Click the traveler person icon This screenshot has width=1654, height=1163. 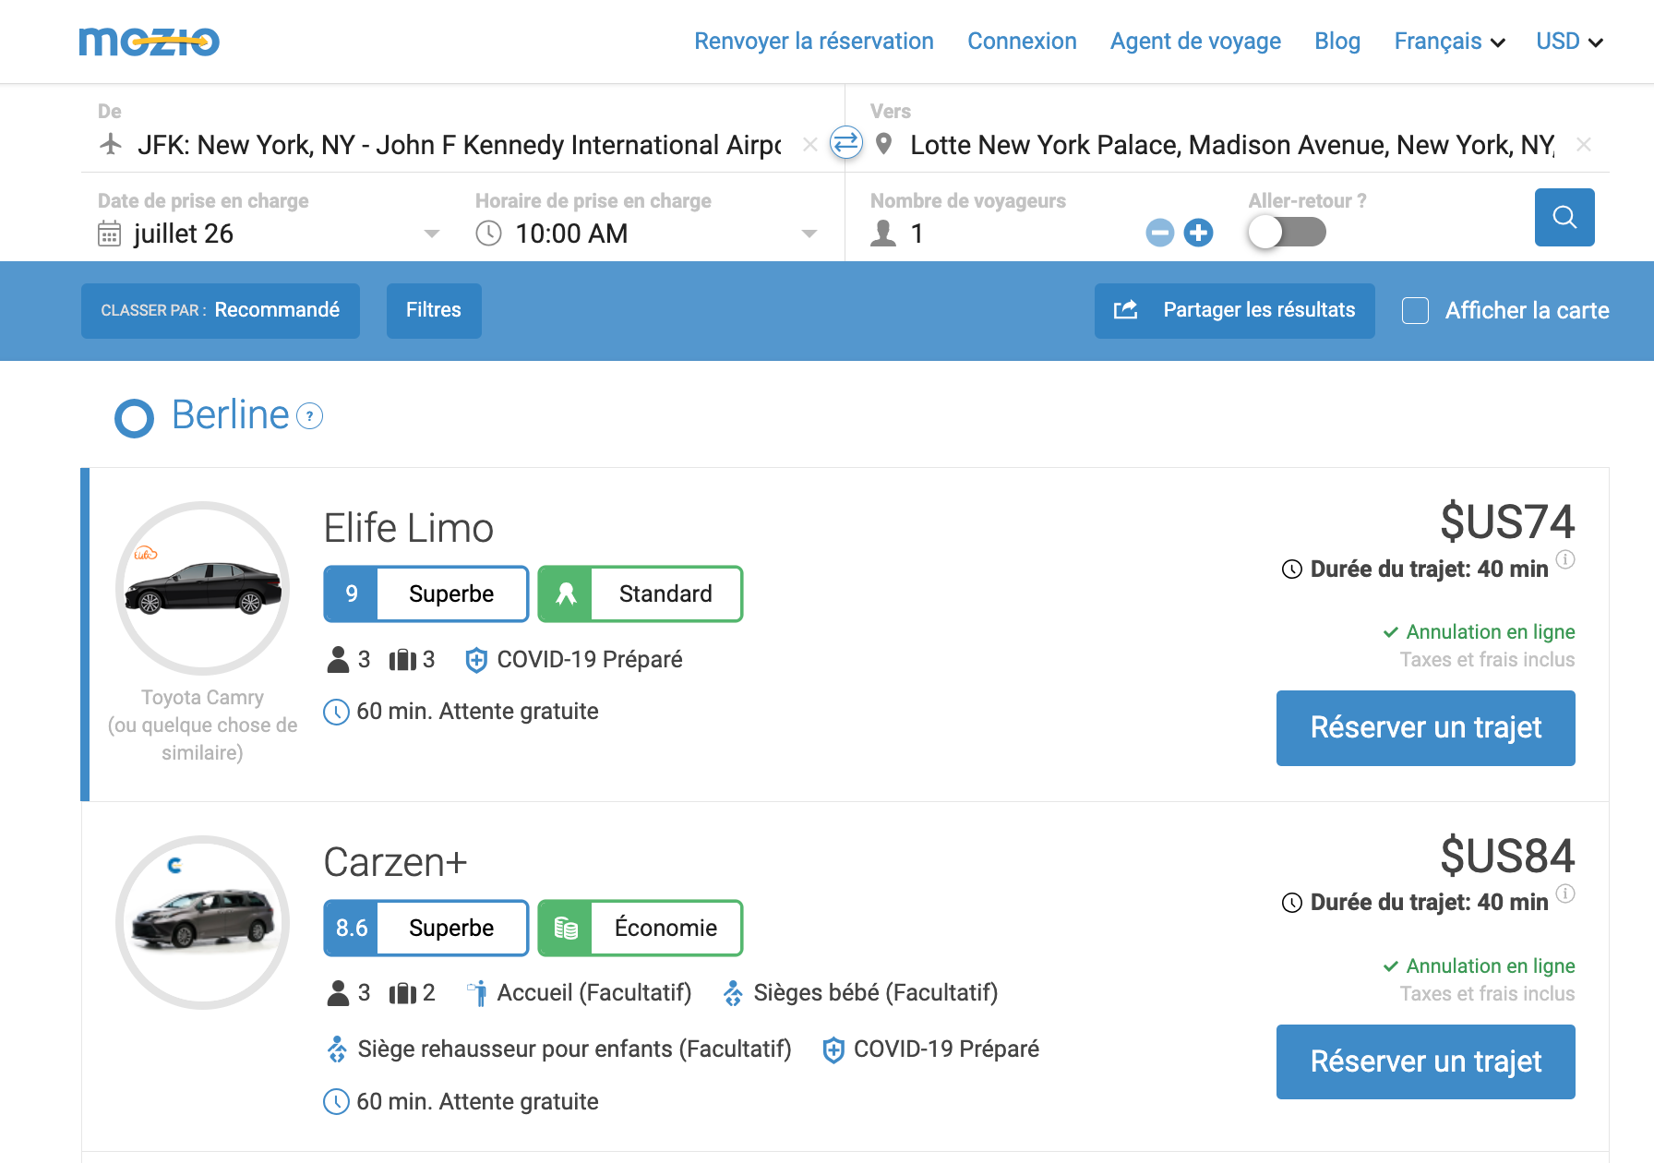click(883, 234)
